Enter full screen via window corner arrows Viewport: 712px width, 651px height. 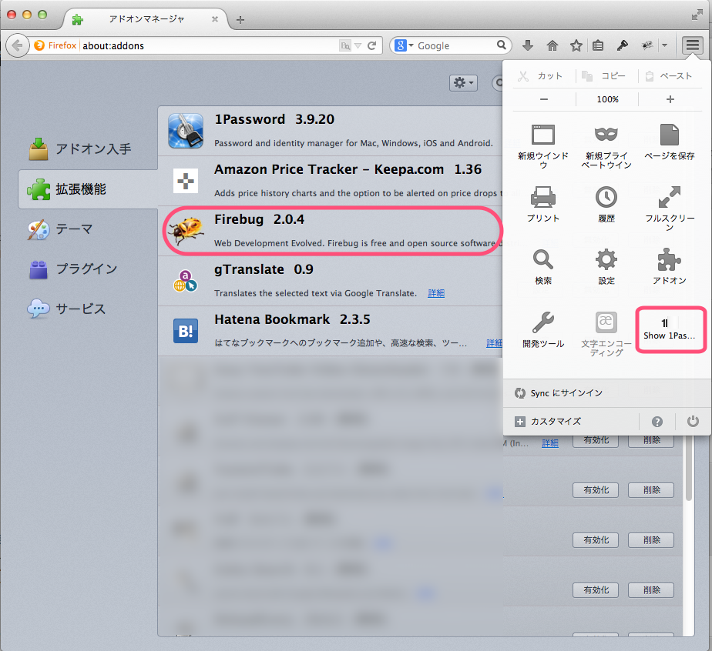coord(697,15)
